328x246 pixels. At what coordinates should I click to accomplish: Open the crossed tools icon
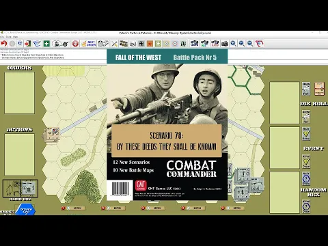click(114, 43)
